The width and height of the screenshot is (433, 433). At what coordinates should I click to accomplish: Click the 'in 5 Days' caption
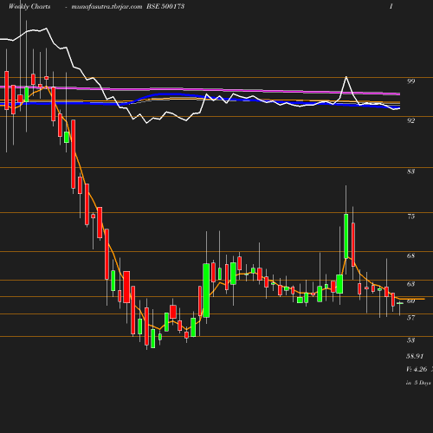tap(418, 383)
